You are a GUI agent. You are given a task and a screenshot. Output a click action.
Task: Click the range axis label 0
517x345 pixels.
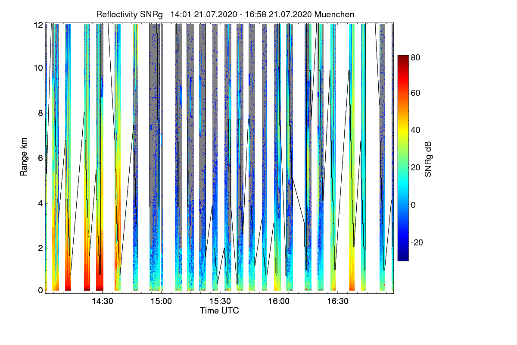click(x=40, y=290)
